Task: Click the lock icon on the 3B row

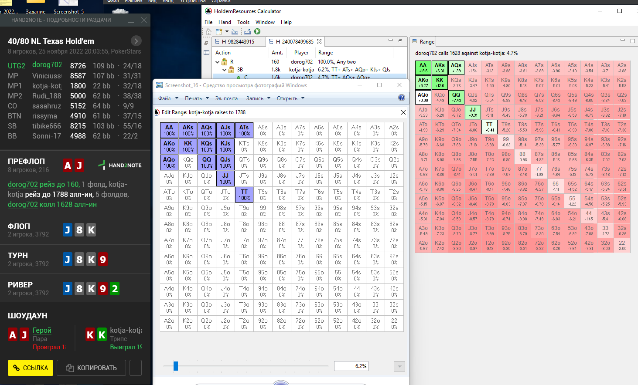Action: (x=232, y=70)
